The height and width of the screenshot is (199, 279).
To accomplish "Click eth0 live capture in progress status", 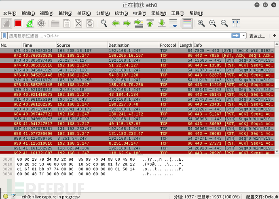I will [x=51, y=197].
